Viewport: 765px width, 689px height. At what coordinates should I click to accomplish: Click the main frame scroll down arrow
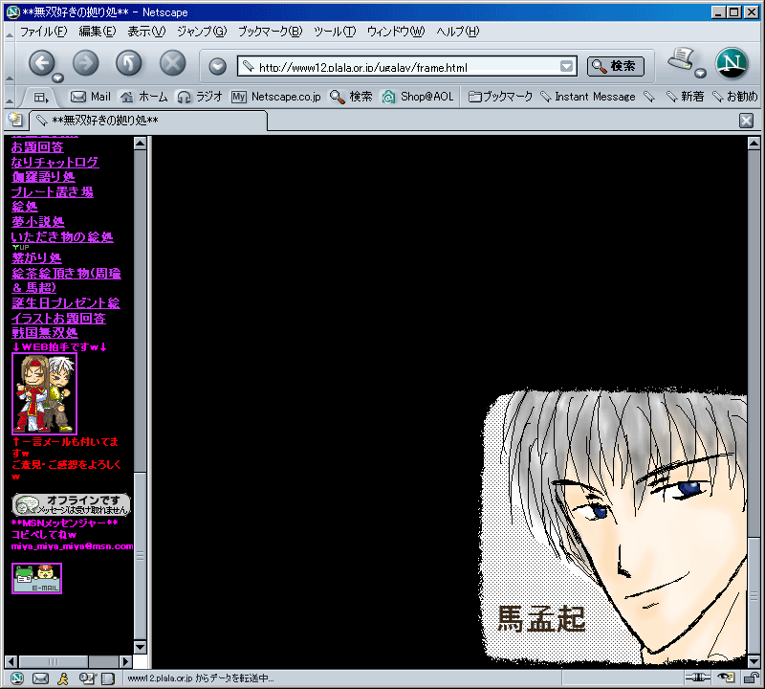coord(754,661)
